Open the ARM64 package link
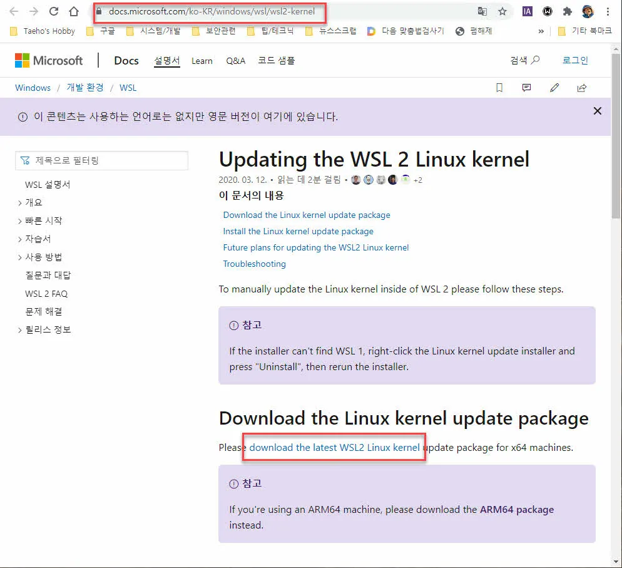 tap(517, 509)
